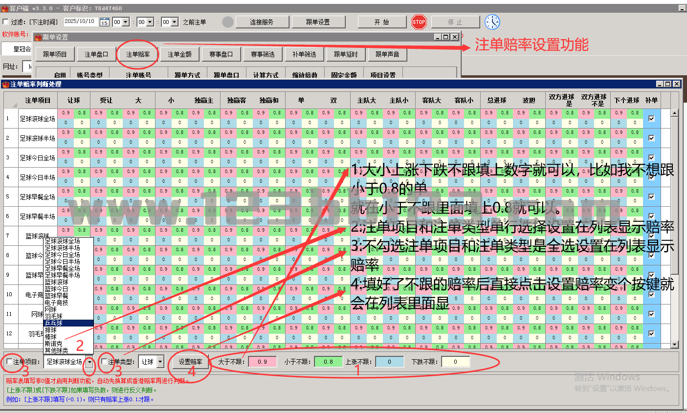Uncheck 补单 for the 足球滚球全场 row
Screen dimensions: 687x413
point(651,119)
